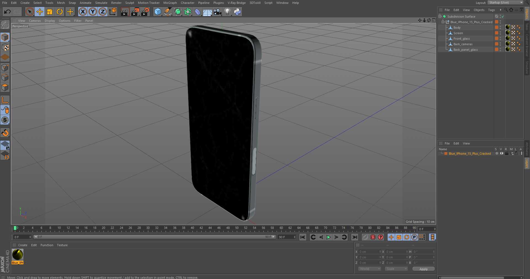The height and width of the screenshot is (279, 530).
Task: Go to start of animation
Action: 303,237
